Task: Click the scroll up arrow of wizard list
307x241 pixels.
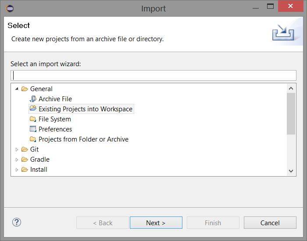Action: (x=291, y=89)
